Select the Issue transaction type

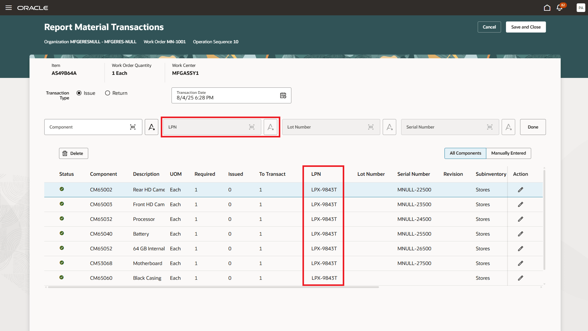(x=79, y=93)
